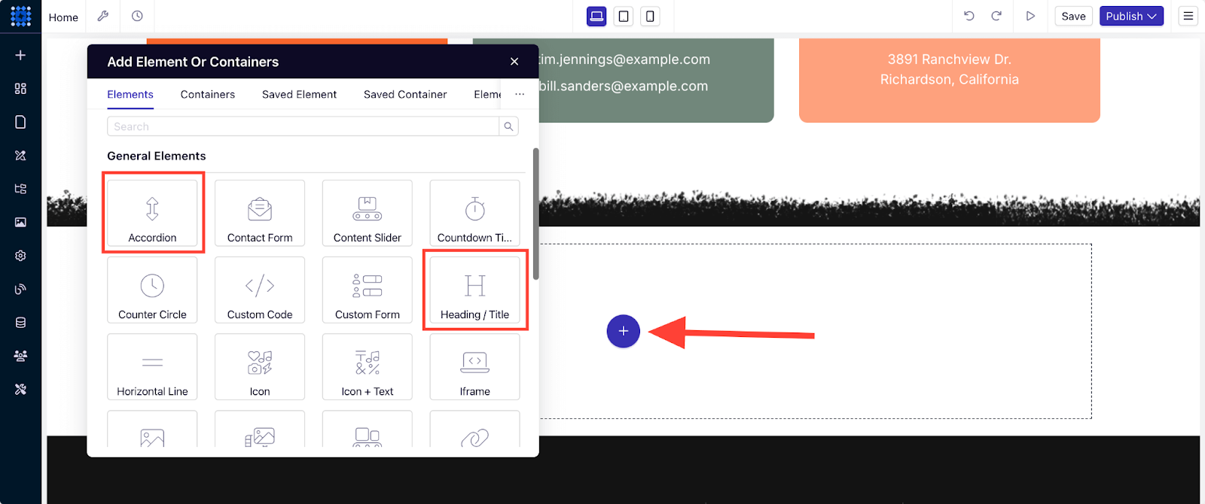Open the users group icon in the sidebar
Image resolution: width=1205 pixels, height=504 pixels.
coord(20,356)
